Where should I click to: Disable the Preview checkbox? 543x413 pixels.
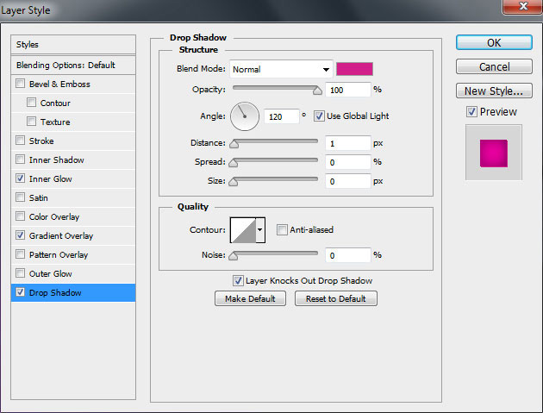click(x=471, y=111)
